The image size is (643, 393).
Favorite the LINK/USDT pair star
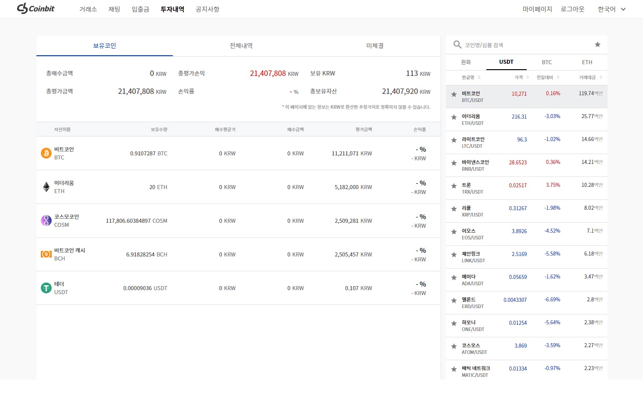pos(454,255)
